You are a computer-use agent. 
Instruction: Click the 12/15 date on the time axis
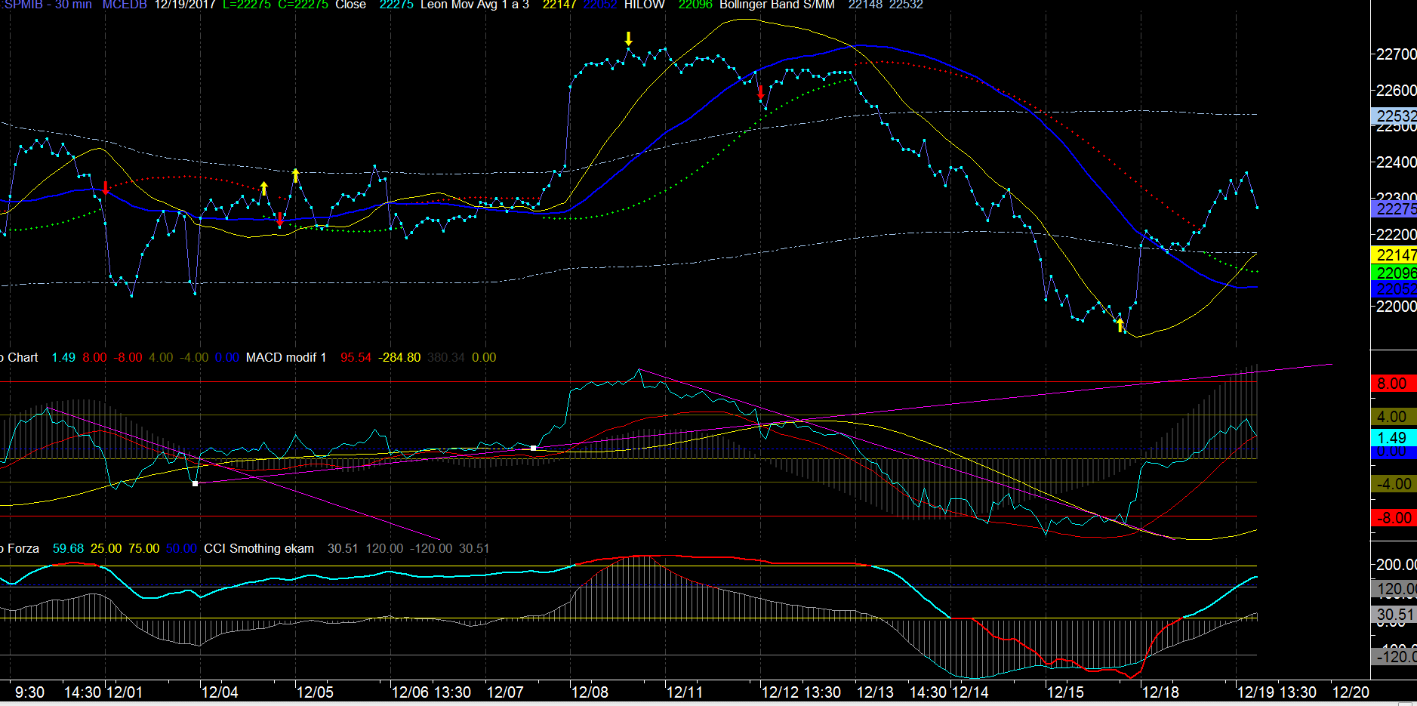point(1065,692)
